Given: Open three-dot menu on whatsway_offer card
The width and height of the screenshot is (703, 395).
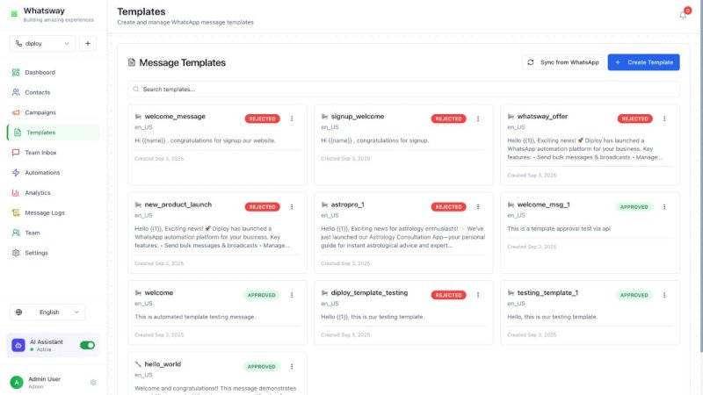Looking at the screenshot, I should pos(664,118).
